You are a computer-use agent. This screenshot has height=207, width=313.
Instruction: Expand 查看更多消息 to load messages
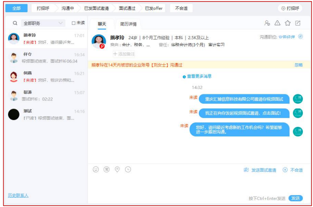pyautogui.click(x=197, y=76)
